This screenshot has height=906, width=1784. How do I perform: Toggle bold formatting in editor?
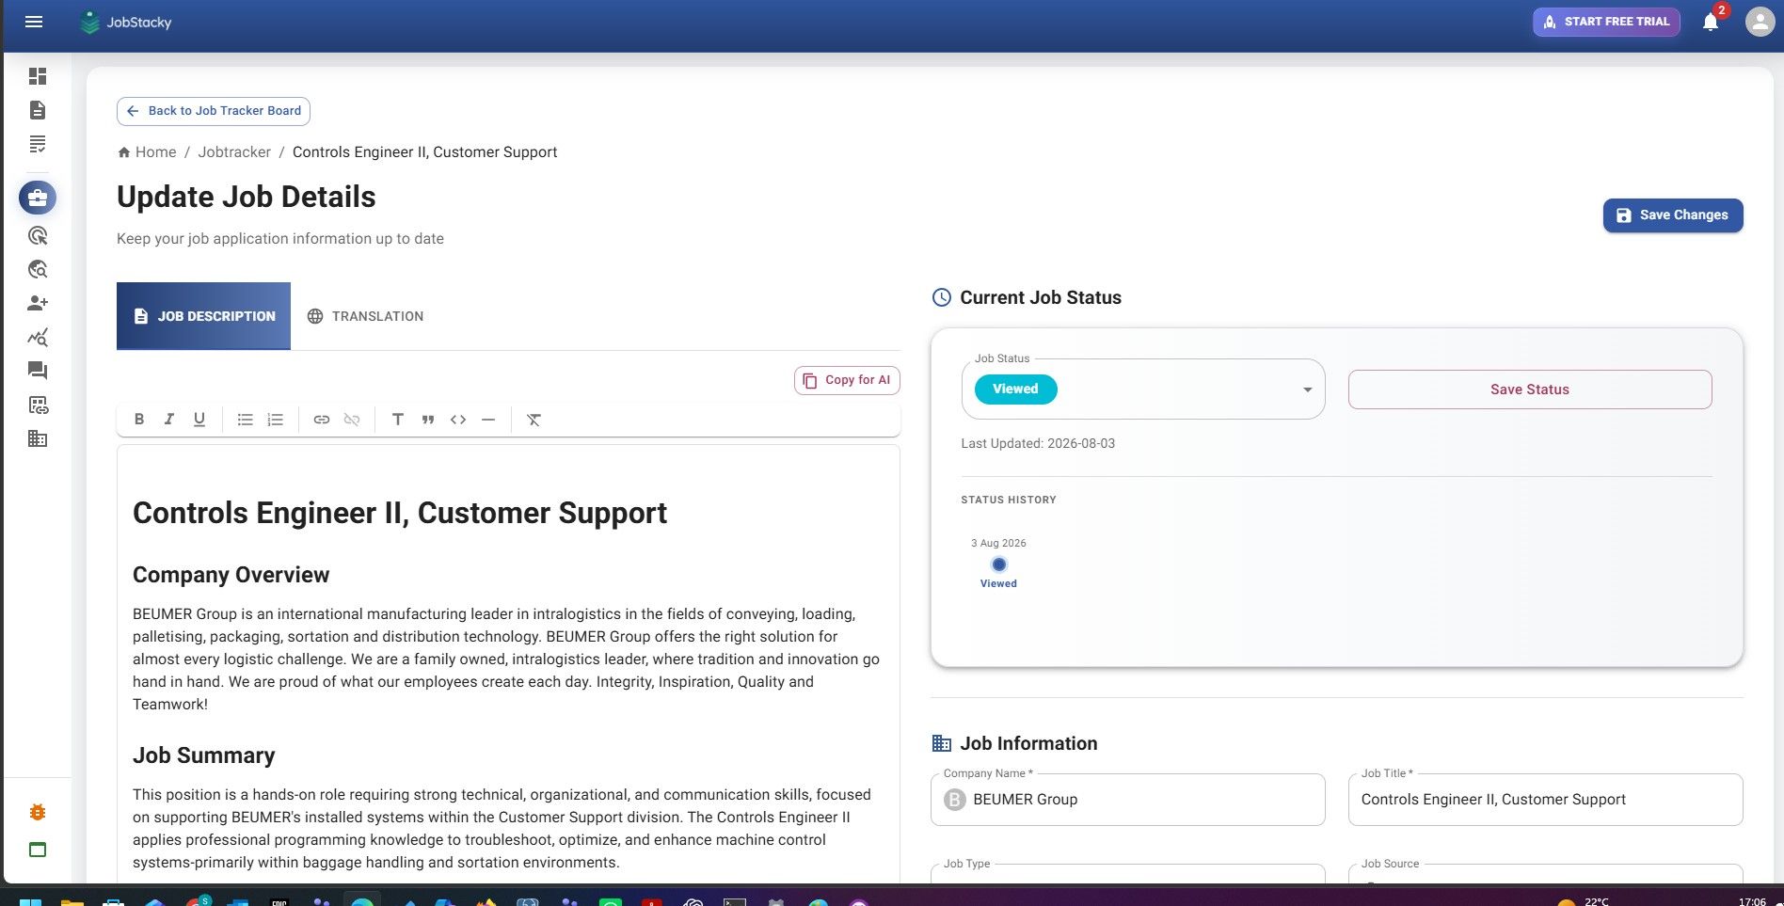(x=139, y=420)
